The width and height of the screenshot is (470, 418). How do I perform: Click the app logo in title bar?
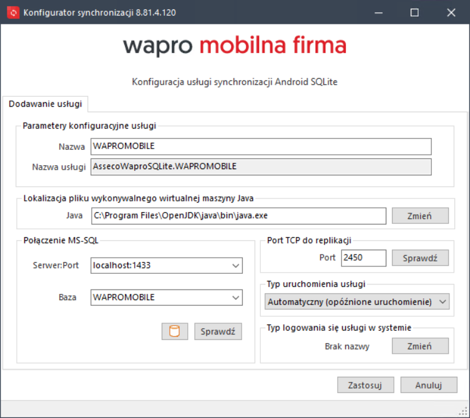pyautogui.click(x=13, y=12)
